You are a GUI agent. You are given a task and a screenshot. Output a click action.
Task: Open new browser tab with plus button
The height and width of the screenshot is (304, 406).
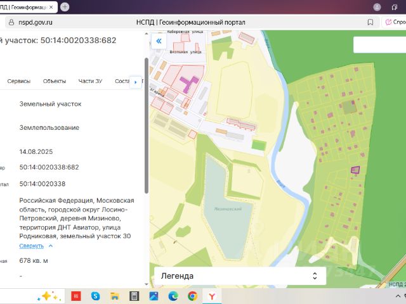pos(65,7)
